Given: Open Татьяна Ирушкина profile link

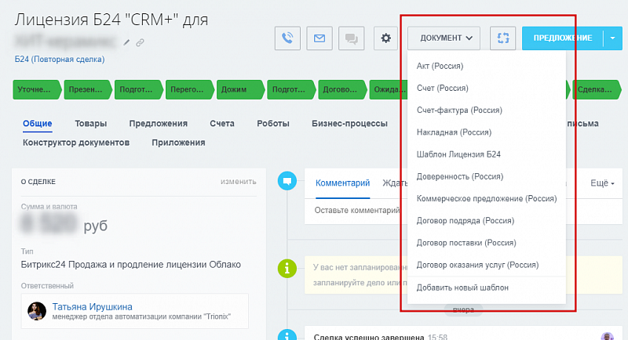Looking at the screenshot, I should tap(92, 306).
